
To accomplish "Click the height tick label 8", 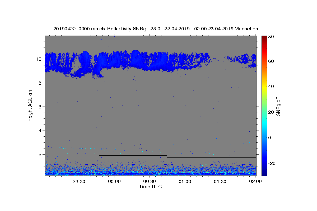I will [41, 83].
